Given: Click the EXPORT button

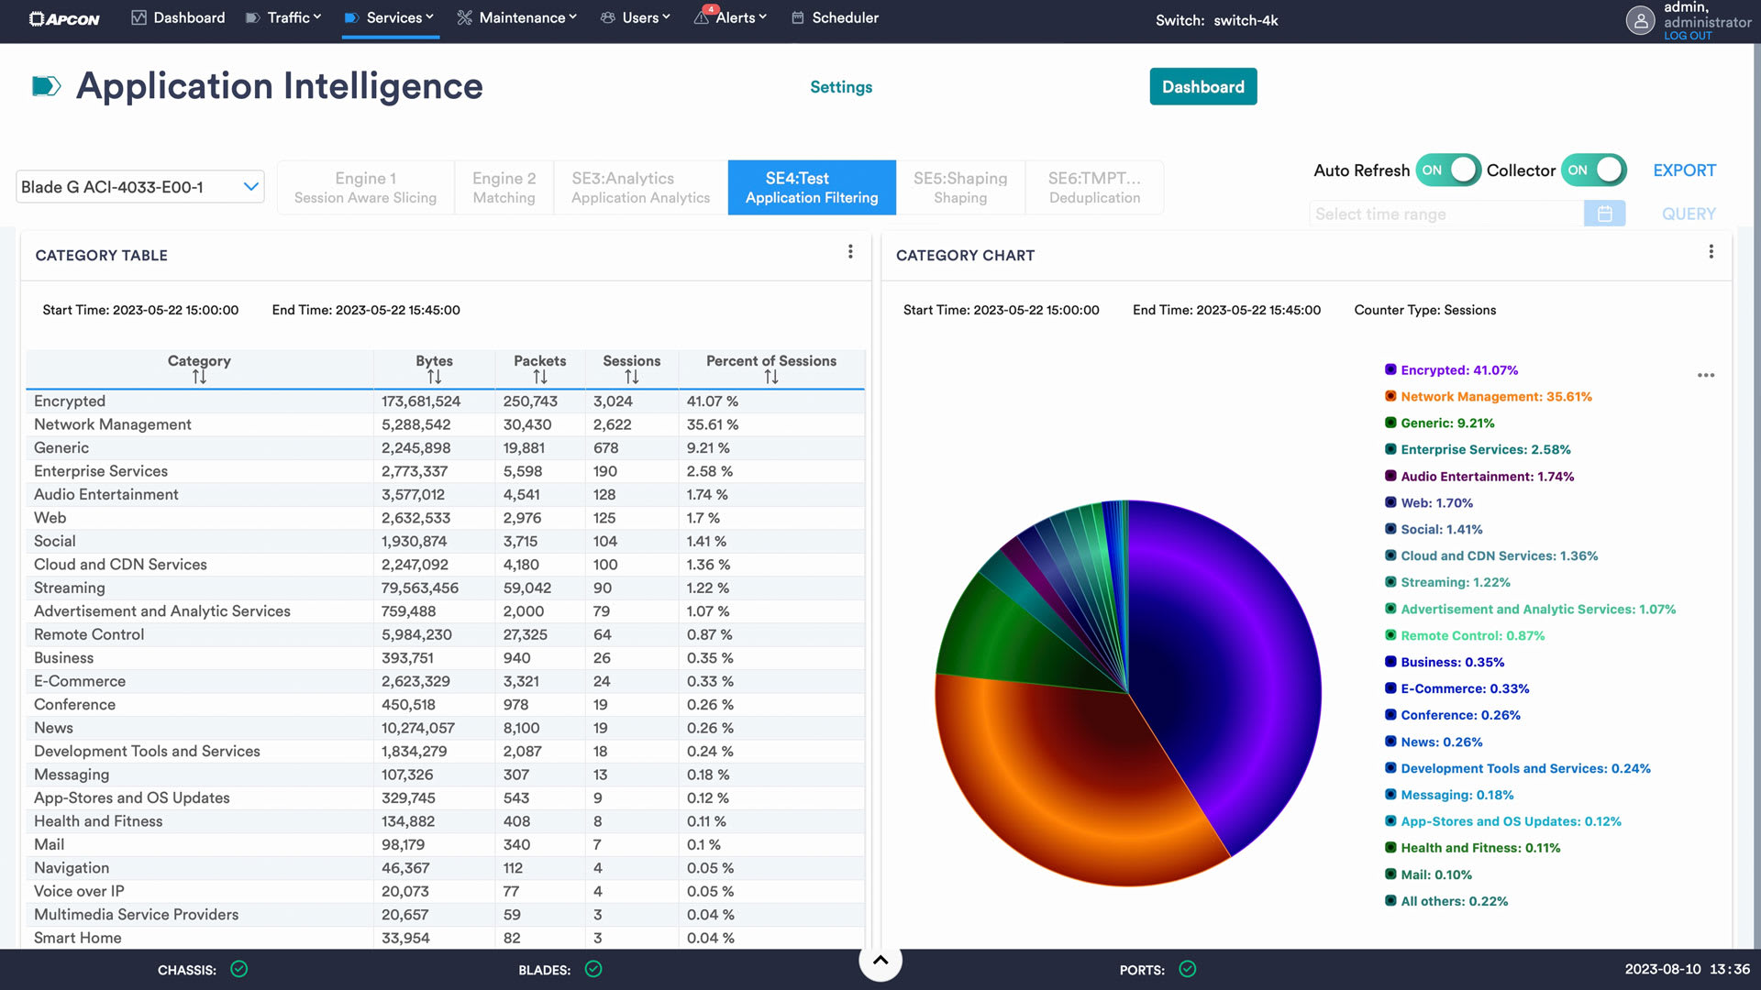Looking at the screenshot, I should 1685,170.
